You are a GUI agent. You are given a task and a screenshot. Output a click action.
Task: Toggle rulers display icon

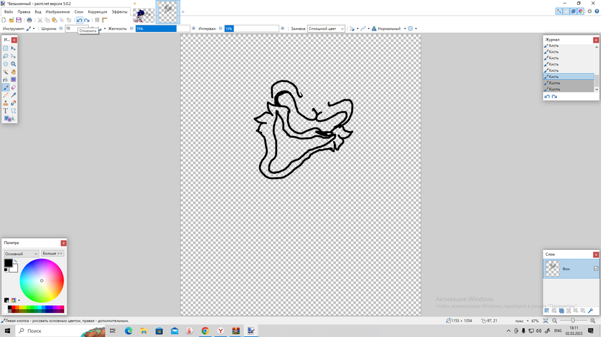pyautogui.click(x=105, y=20)
